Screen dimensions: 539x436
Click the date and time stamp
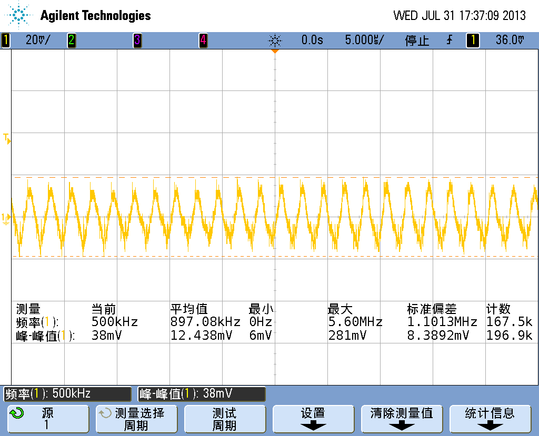(459, 15)
